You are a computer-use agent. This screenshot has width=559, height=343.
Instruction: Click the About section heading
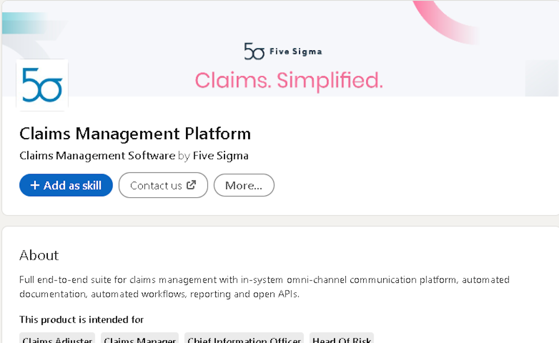click(39, 255)
